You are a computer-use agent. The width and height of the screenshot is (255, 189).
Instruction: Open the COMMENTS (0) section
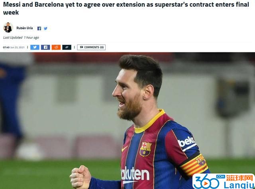click(x=91, y=47)
